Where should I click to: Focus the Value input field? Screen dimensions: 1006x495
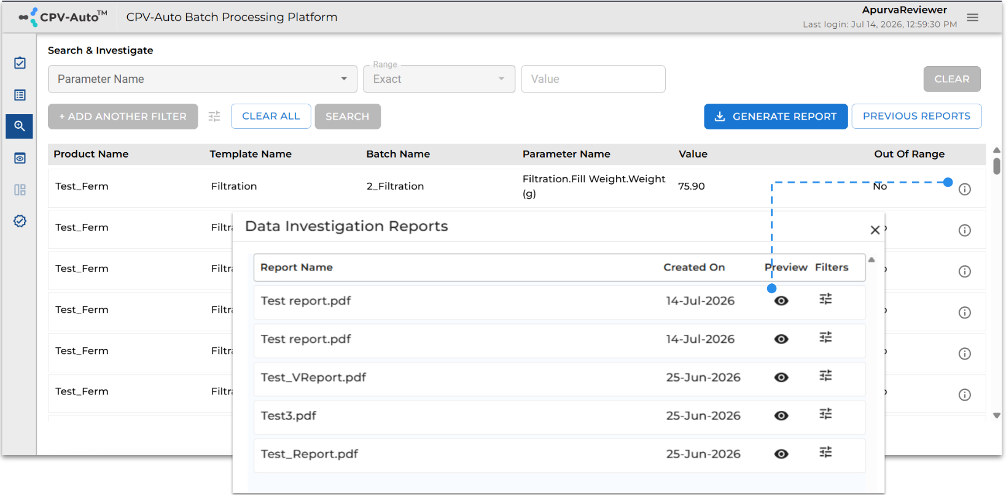coord(593,79)
